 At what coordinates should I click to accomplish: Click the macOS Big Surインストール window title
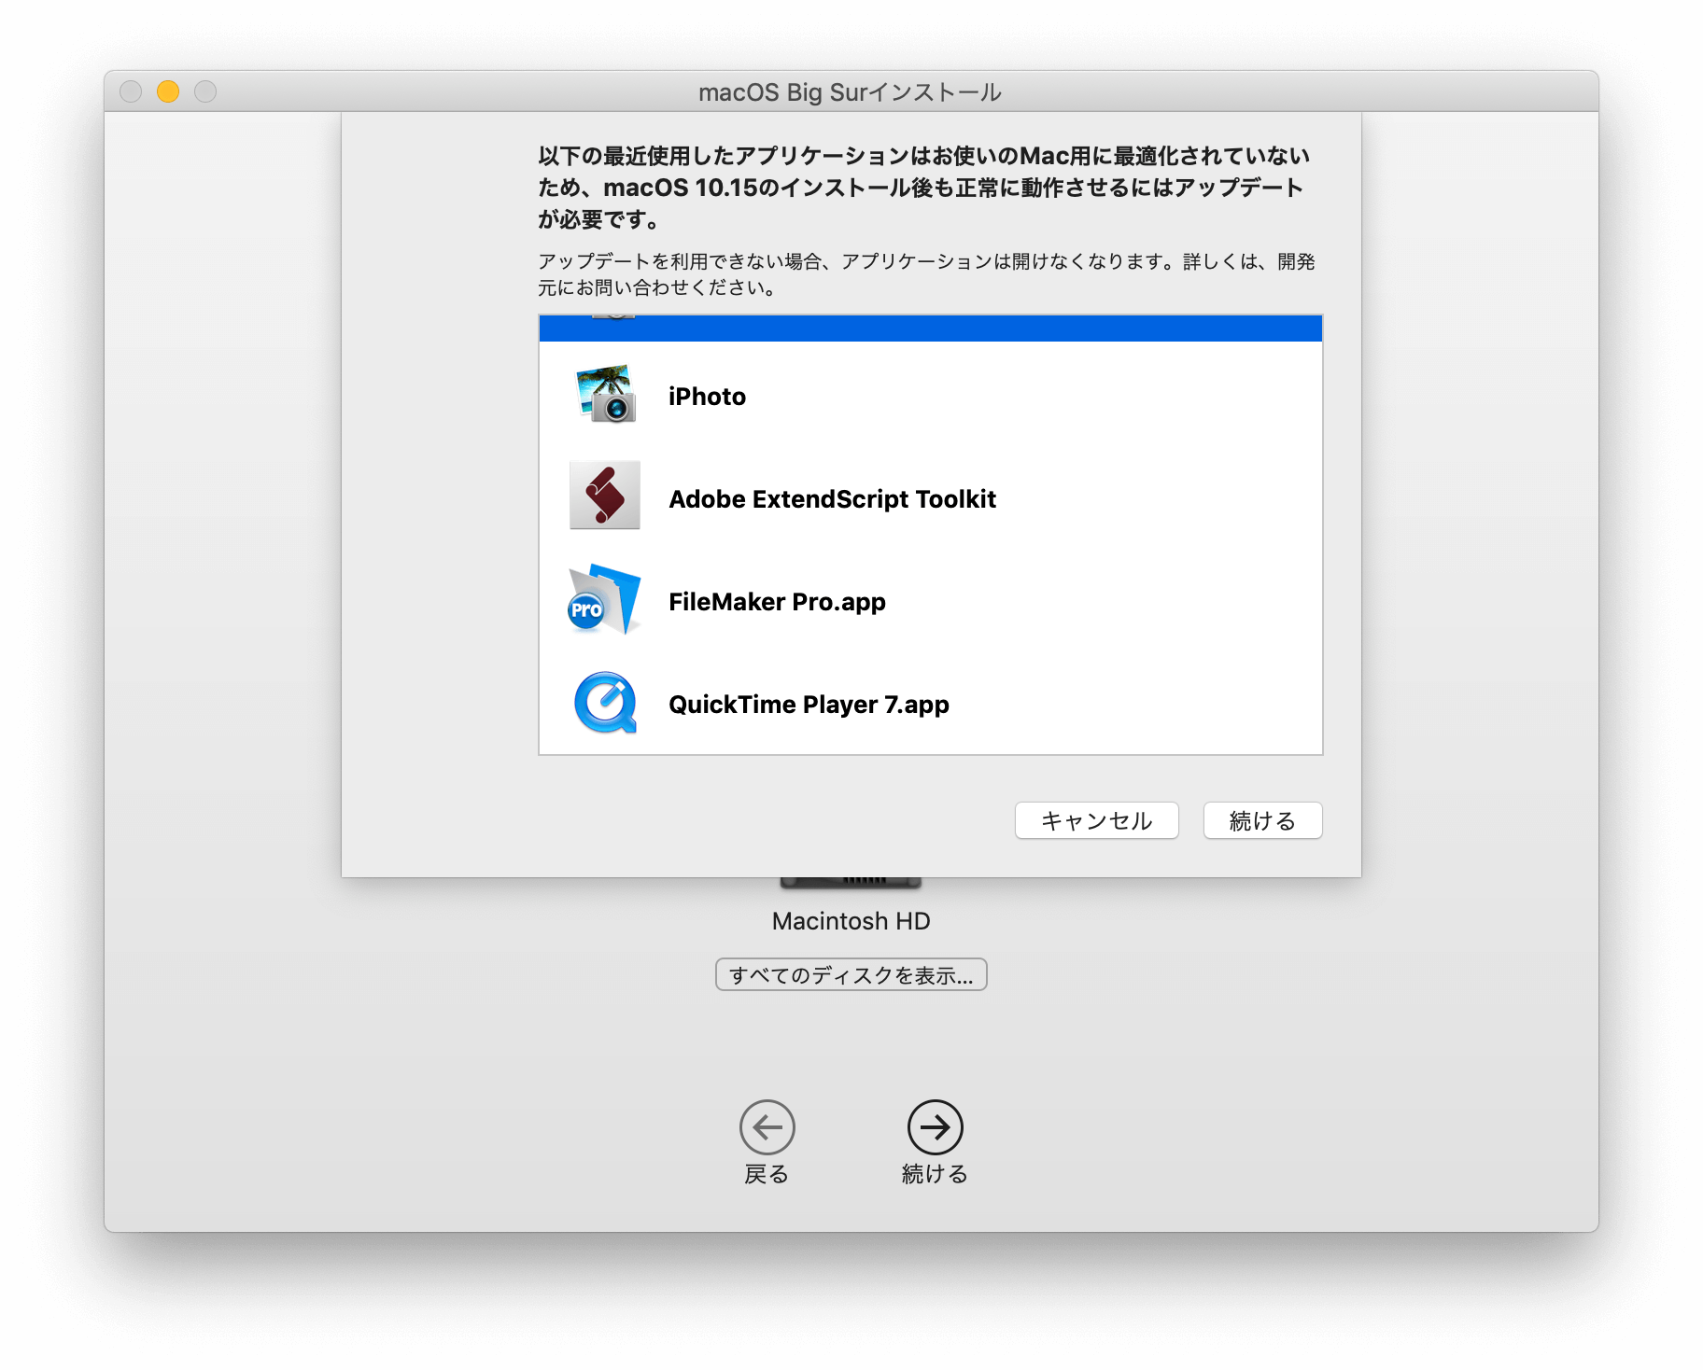pos(850,92)
